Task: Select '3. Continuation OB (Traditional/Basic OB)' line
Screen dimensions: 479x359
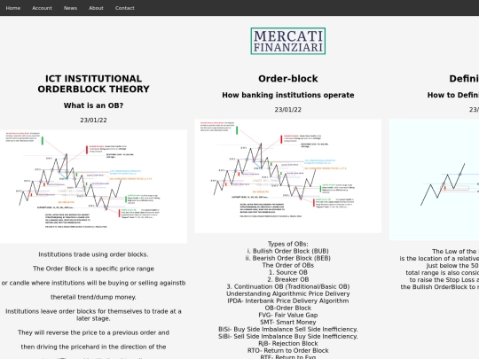Action: coord(288,286)
